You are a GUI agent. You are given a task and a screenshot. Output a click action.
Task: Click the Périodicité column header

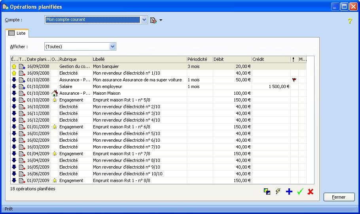(x=199, y=59)
